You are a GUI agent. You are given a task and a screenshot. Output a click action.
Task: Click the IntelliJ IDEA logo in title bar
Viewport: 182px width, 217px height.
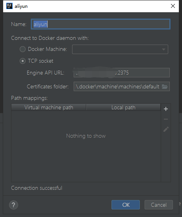pos(9,6)
